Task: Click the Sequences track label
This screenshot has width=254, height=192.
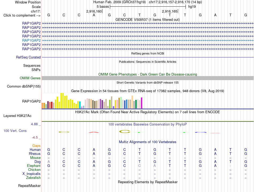Action: [x=32, y=65]
